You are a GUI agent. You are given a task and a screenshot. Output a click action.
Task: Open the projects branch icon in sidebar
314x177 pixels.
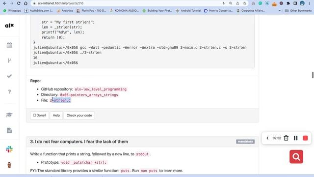(x=9, y=60)
